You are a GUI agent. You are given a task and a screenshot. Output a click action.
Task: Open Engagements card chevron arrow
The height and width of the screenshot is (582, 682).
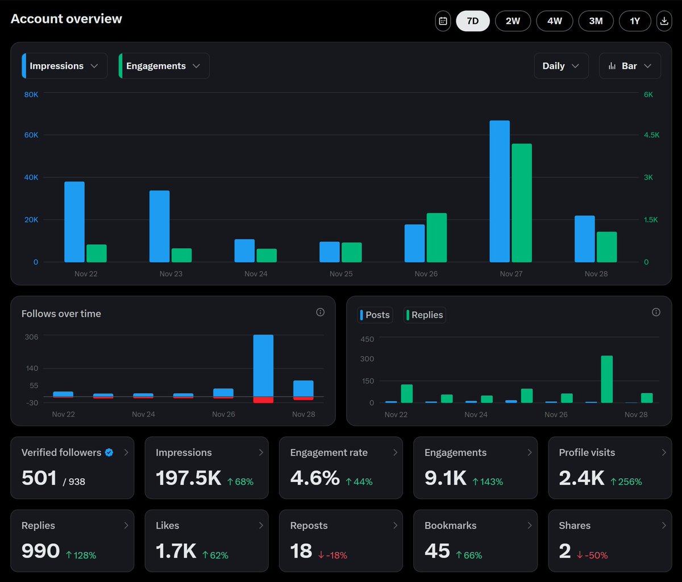tap(530, 452)
